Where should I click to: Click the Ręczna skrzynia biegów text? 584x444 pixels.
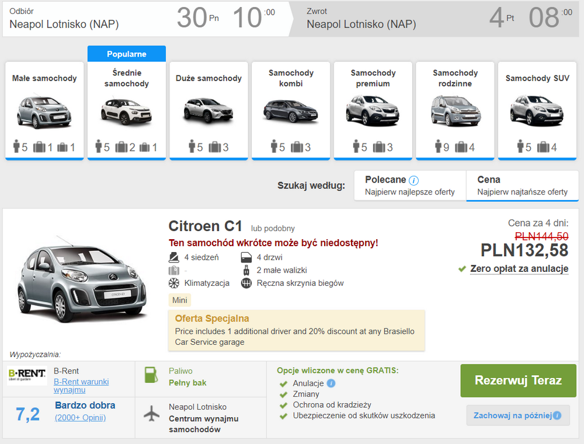coord(300,283)
